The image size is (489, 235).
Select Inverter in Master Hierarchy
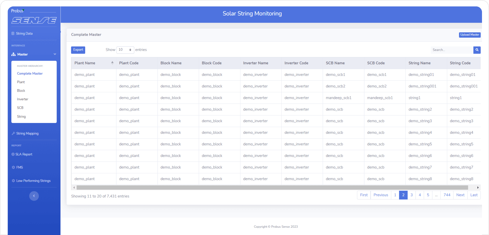coord(22,99)
